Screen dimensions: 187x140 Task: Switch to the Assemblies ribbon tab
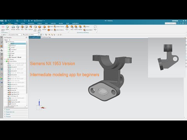tap(31, 23)
